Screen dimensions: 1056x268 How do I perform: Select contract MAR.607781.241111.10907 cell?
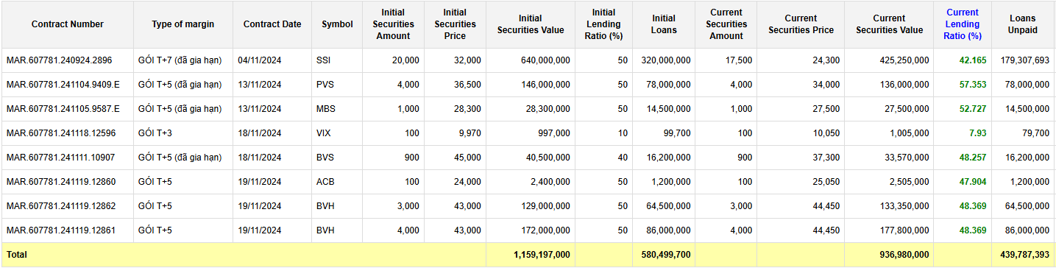[68, 158]
